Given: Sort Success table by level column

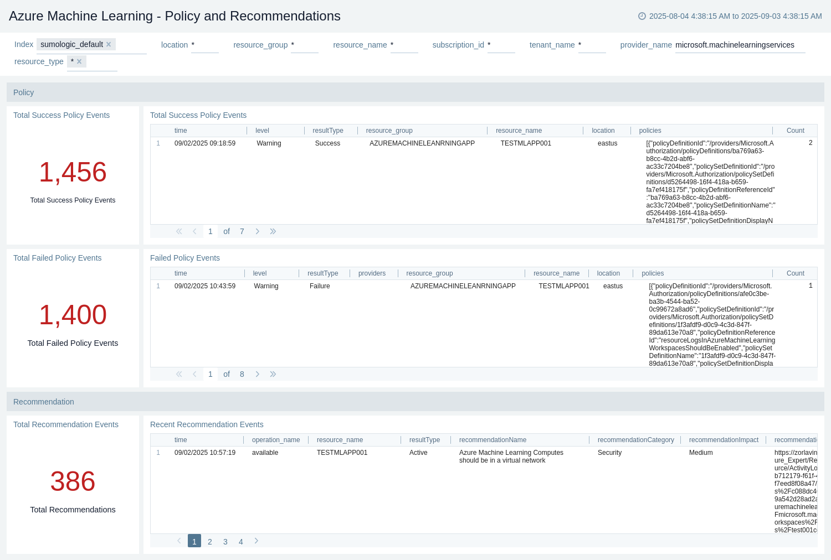Looking at the screenshot, I should 262,131.
